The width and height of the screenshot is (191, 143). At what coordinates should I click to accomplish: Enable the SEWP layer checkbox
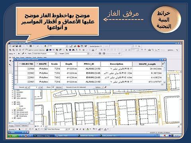(15, 96)
